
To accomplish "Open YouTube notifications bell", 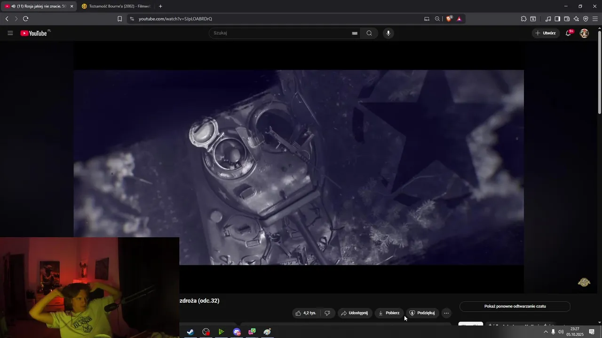I will coord(569,33).
